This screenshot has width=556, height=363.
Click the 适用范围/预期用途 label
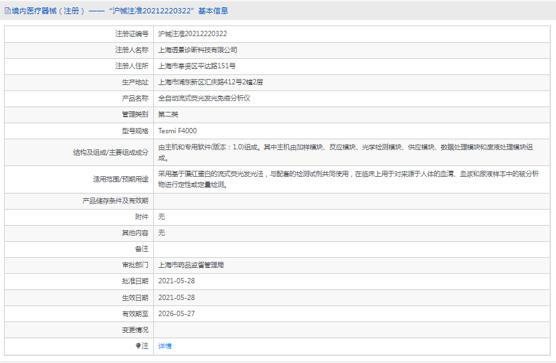[x=120, y=179]
